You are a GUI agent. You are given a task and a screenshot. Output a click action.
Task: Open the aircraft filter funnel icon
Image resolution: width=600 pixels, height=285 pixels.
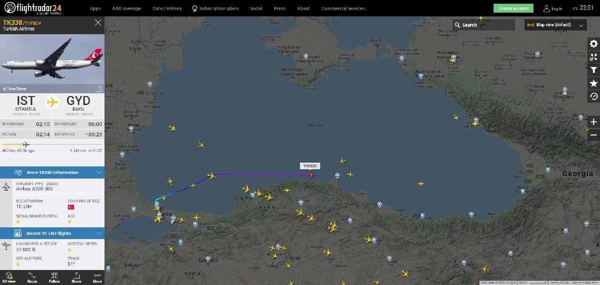tap(593, 70)
